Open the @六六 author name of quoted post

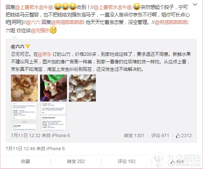tap(18, 46)
